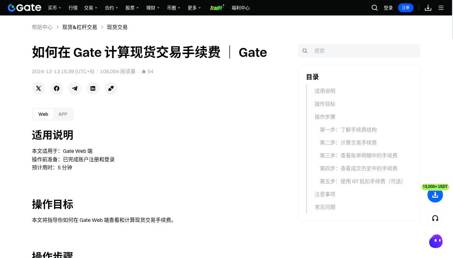Image resolution: width=453 pixels, height=258 pixels.
Task: Share article on X (Twitter)
Action: pyautogui.click(x=39, y=88)
